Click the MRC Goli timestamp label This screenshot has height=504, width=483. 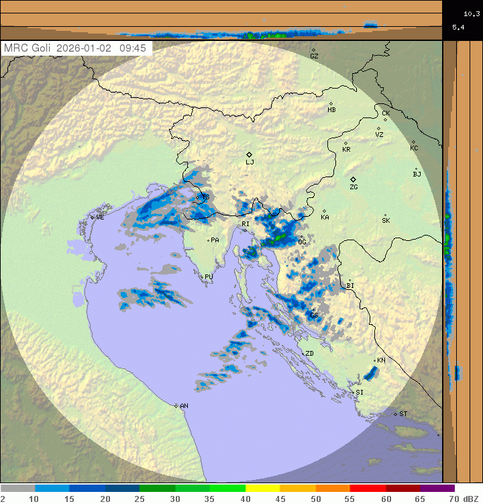click(77, 48)
